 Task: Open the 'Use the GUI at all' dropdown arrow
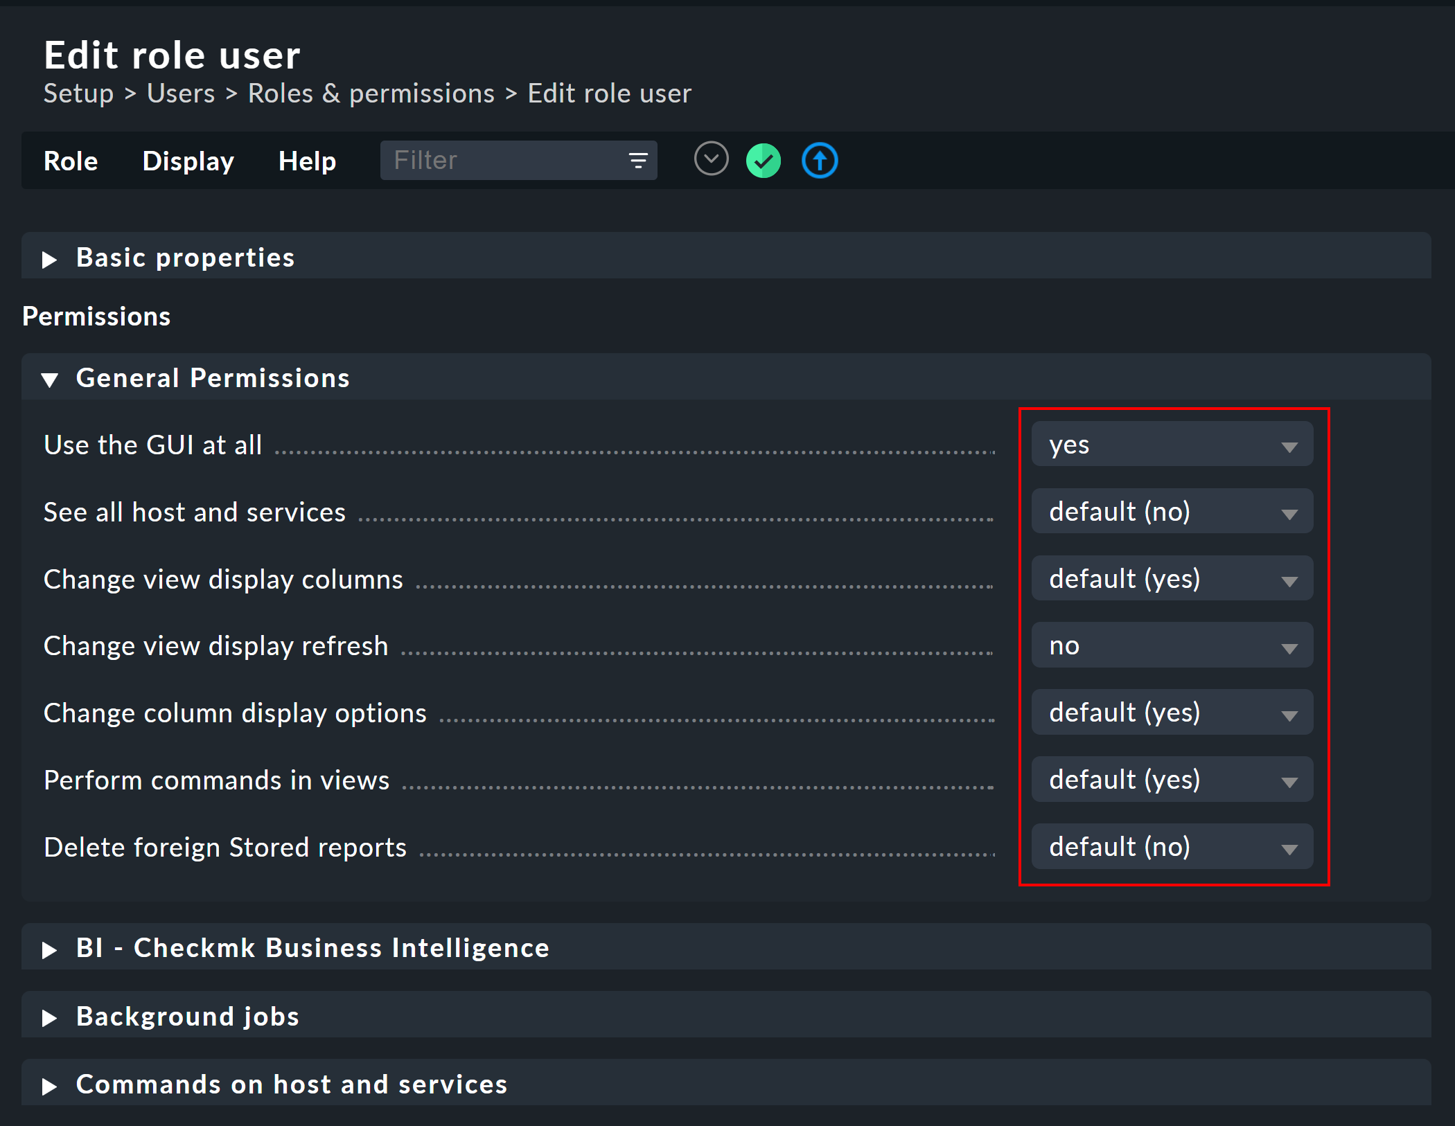tap(1289, 447)
